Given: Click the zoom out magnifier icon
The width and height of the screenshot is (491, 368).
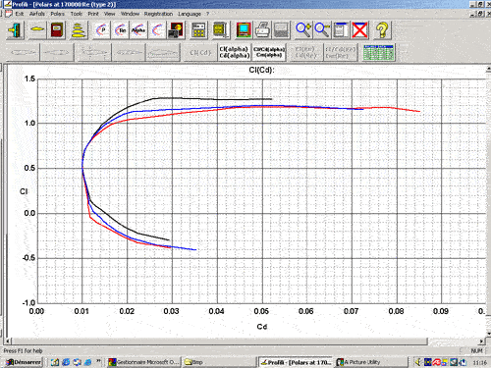Looking at the screenshot, I should tap(322, 30).
